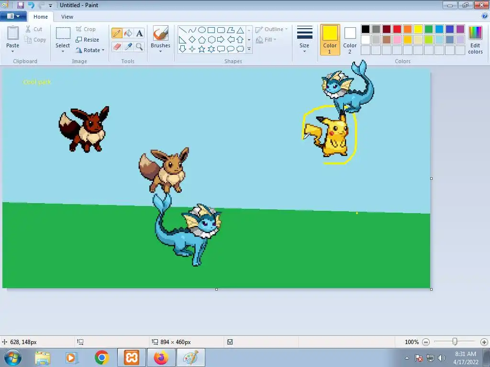Click the bottom-right canvas resize handle
The image size is (490, 367).
(x=431, y=289)
